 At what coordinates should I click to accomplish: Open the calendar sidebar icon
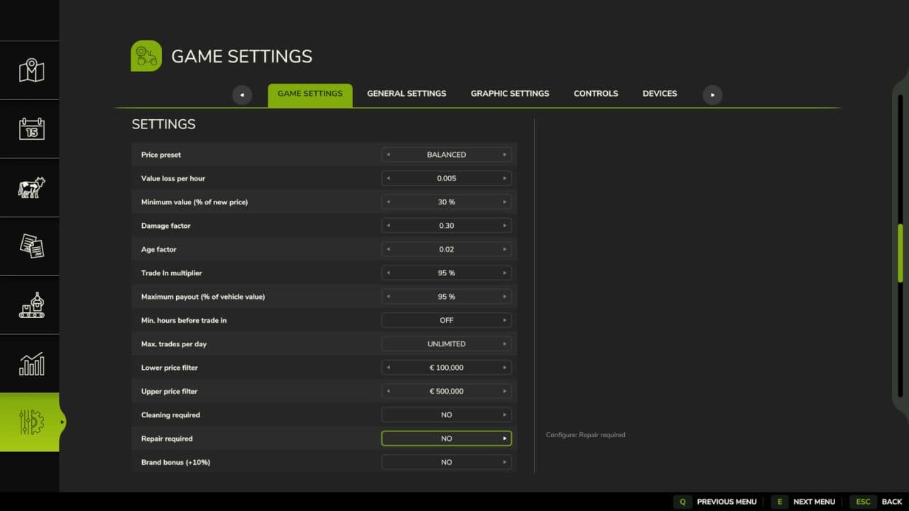31,129
